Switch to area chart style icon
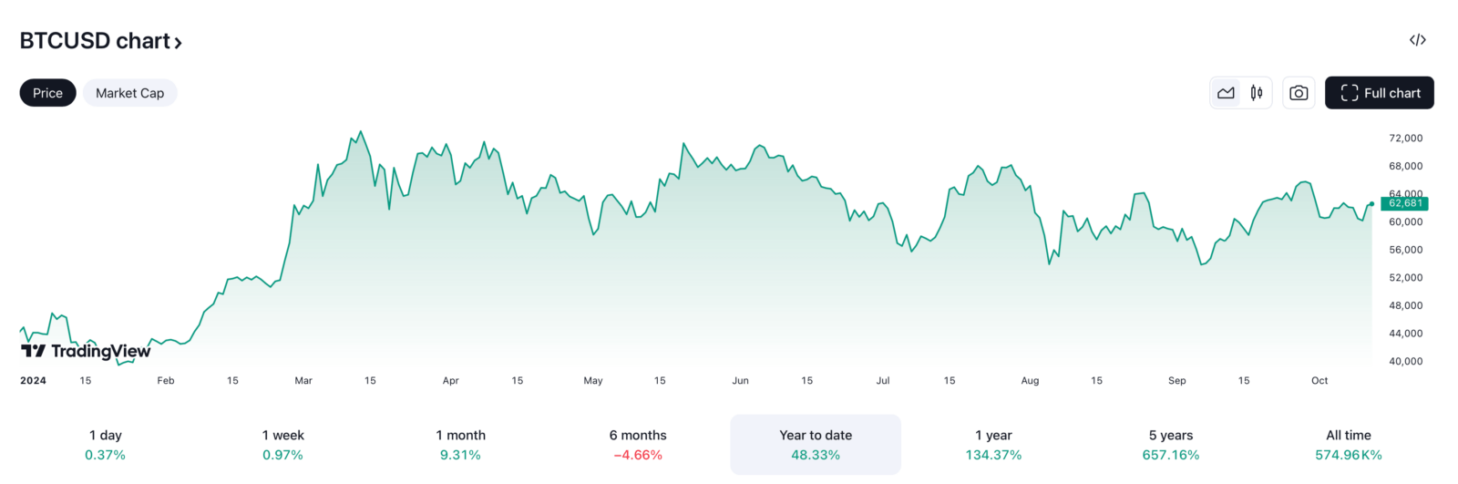The width and height of the screenshot is (1458, 484). [x=1226, y=93]
